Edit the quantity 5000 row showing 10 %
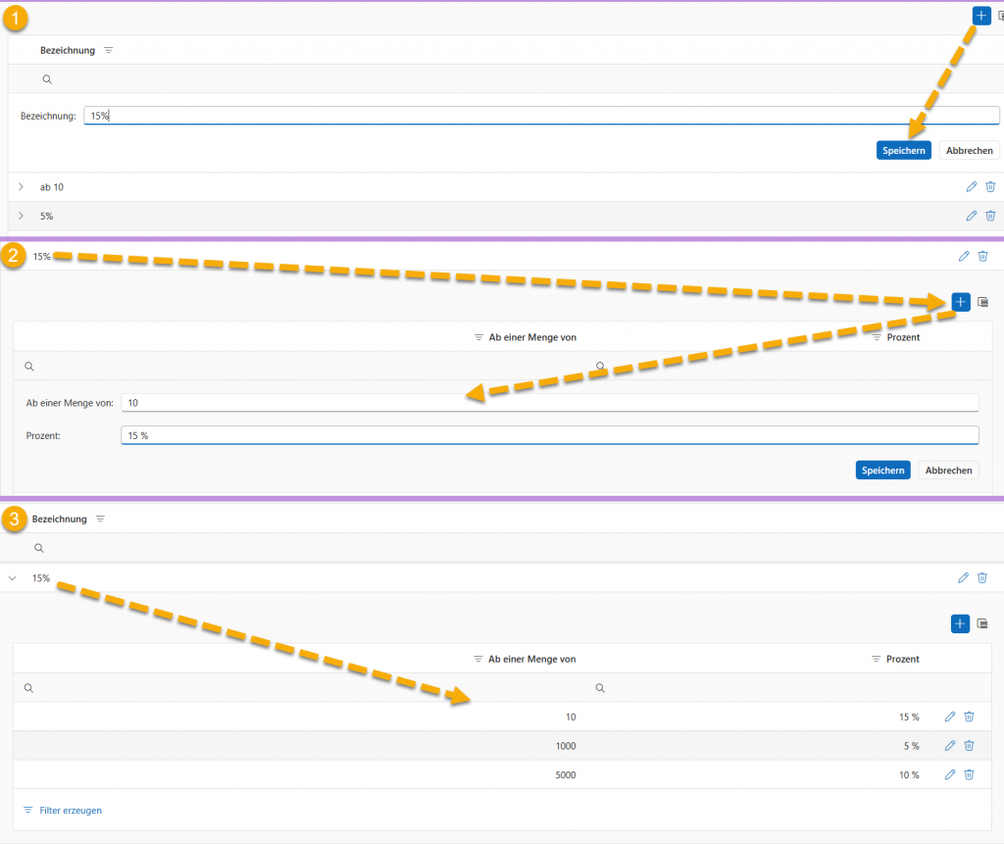 click(x=950, y=775)
